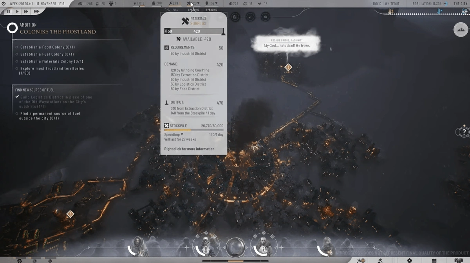The width and height of the screenshot is (470, 263).
Task: Click the paw icon counter showing 0
Action: tap(113, 4)
